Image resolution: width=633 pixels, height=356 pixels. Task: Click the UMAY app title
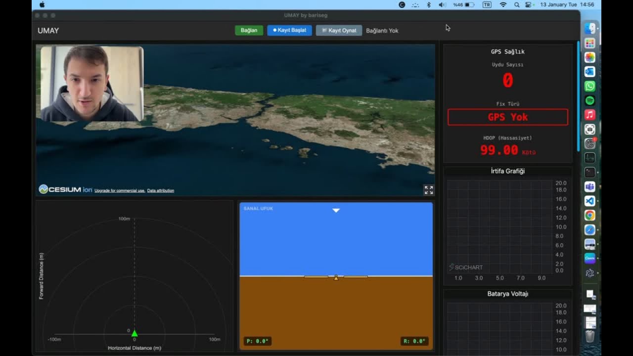click(x=48, y=31)
